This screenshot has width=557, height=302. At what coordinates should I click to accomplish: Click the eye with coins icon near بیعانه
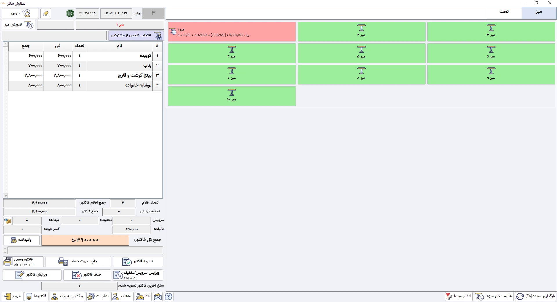7,221
